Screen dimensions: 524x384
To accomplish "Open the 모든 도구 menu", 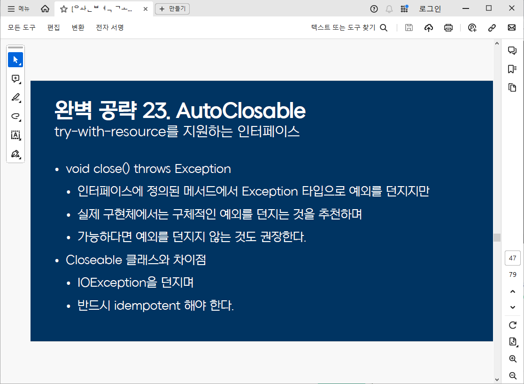I will (21, 28).
